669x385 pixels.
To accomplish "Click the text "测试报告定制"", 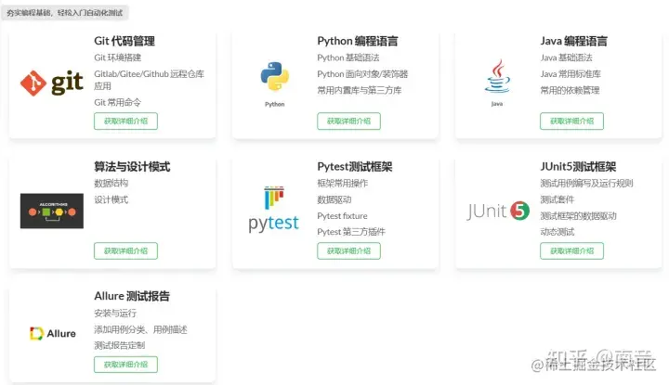I will click(120, 345).
